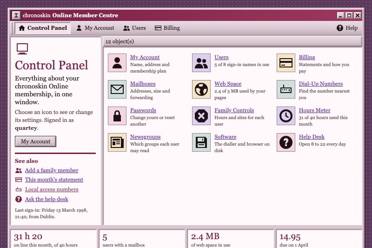This screenshot has height=248, width=372.
Task: Follow the Hours Meter link
Action: pyautogui.click(x=314, y=110)
